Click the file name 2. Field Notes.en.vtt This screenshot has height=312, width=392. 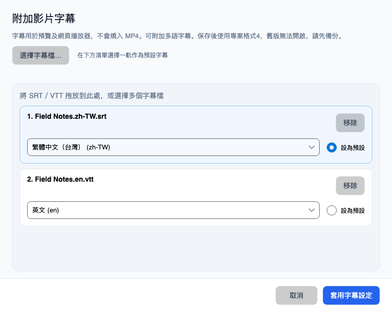pyautogui.click(x=60, y=179)
